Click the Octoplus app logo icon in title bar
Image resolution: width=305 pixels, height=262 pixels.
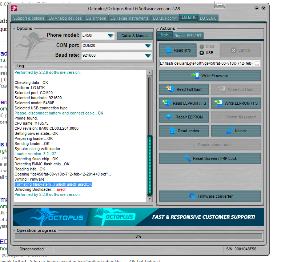point(14,9)
